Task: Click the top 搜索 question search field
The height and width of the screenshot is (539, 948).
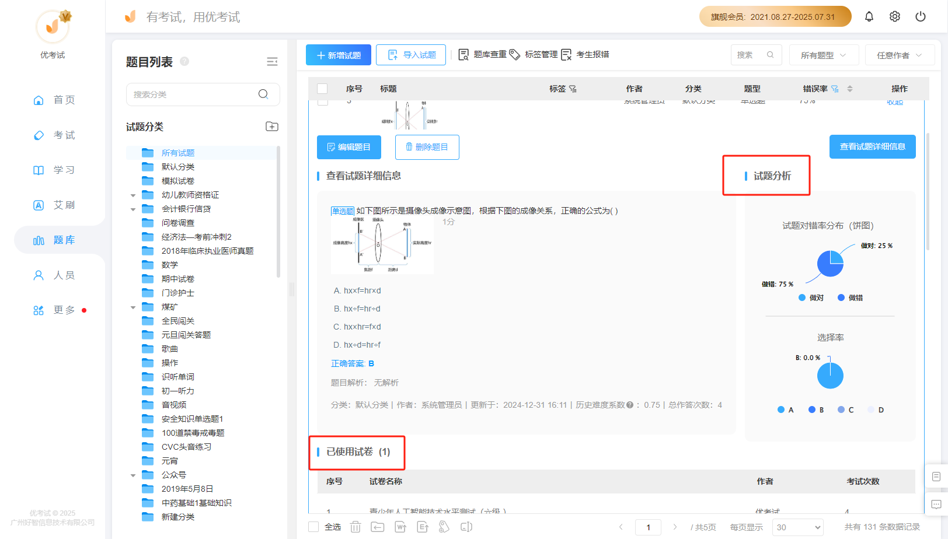Action: tap(756, 55)
